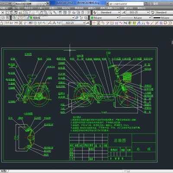Open the menu left of 窗口(W)
Image resolution: width=173 pixels, height=173 pixels.
pyautogui.click(x=110, y=8)
